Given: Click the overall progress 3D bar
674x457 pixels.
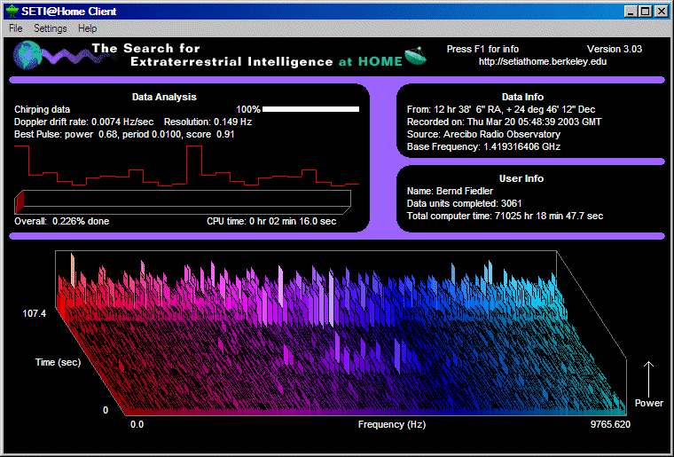Looking at the screenshot, I should pos(183,201).
